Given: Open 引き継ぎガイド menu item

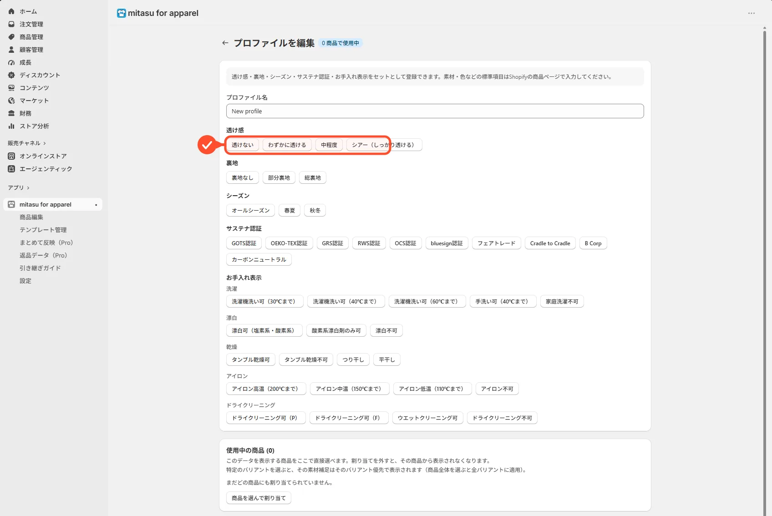Looking at the screenshot, I should tap(40, 268).
